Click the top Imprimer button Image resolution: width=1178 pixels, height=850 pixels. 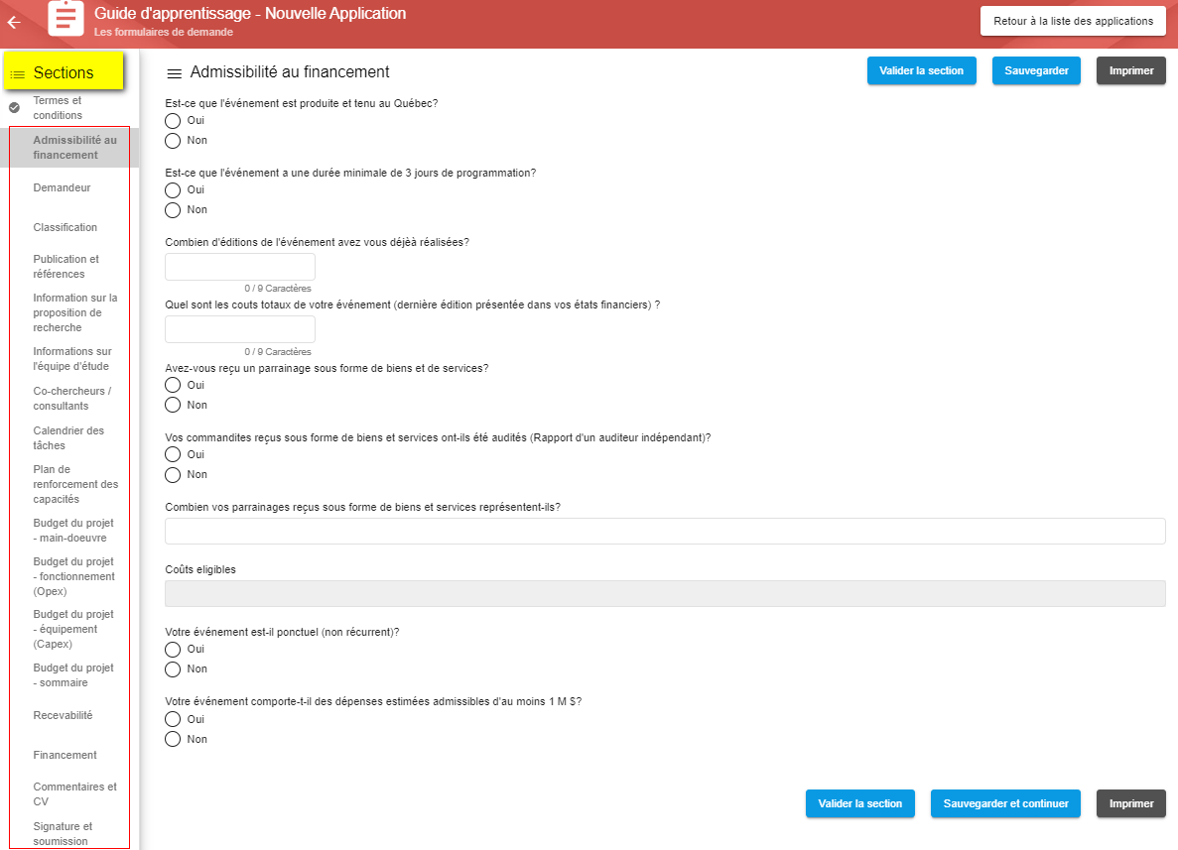pyautogui.click(x=1130, y=70)
